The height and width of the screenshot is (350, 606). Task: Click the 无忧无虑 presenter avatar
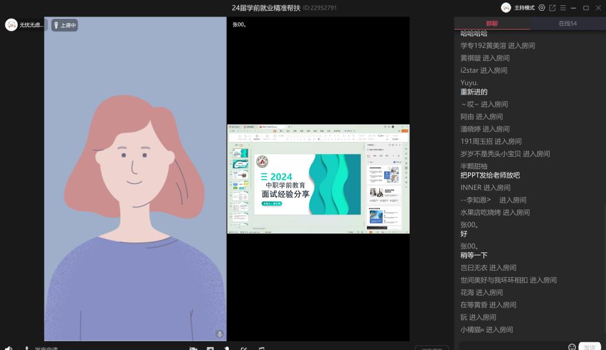click(x=11, y=25)
